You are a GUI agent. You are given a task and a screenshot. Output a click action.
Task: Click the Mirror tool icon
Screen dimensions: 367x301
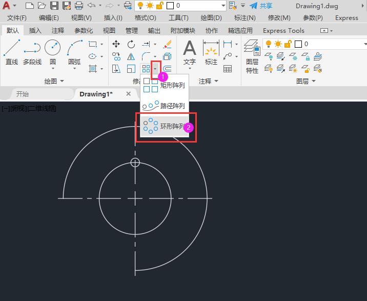coord(131,56)
